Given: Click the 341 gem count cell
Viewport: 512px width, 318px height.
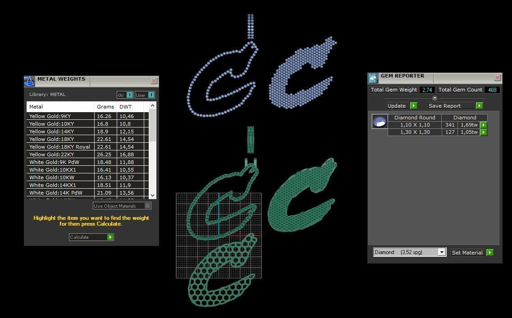Looking at the screenshot, I should [x=450, y=125].
